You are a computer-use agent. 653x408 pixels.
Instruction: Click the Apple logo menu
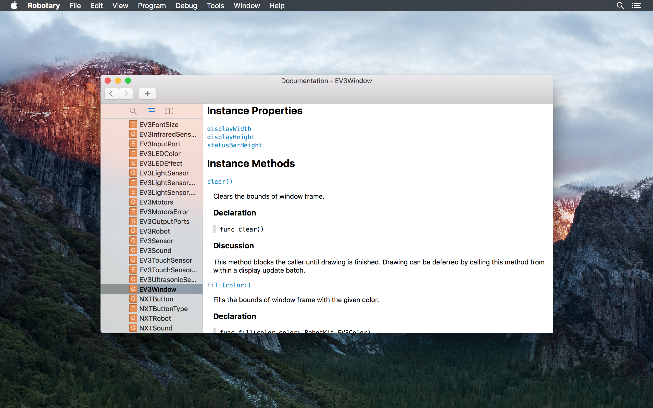pyautogui.click(x=14, y=6)
